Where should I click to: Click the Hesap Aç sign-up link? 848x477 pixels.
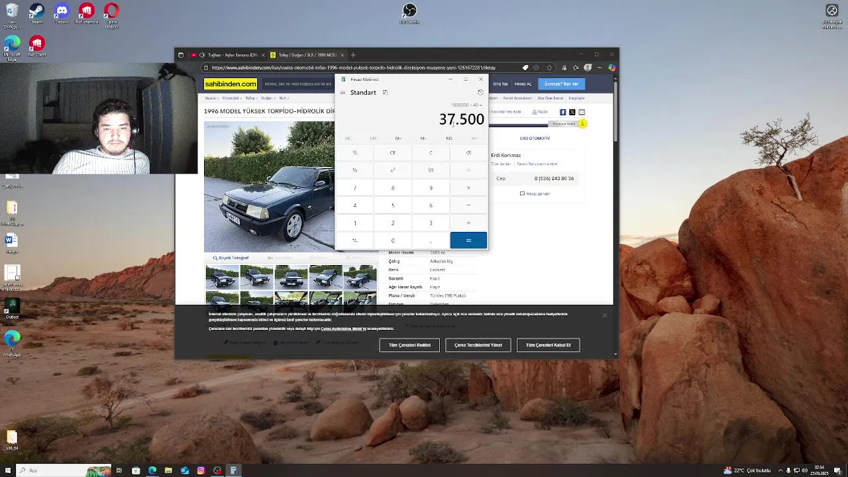click(523, 84)
